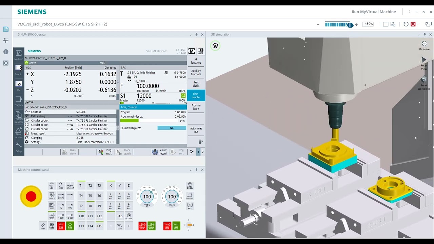Turn the key switch to position 3
The image size is (434, 244).
pyautogui.click(x=193, y=225)
